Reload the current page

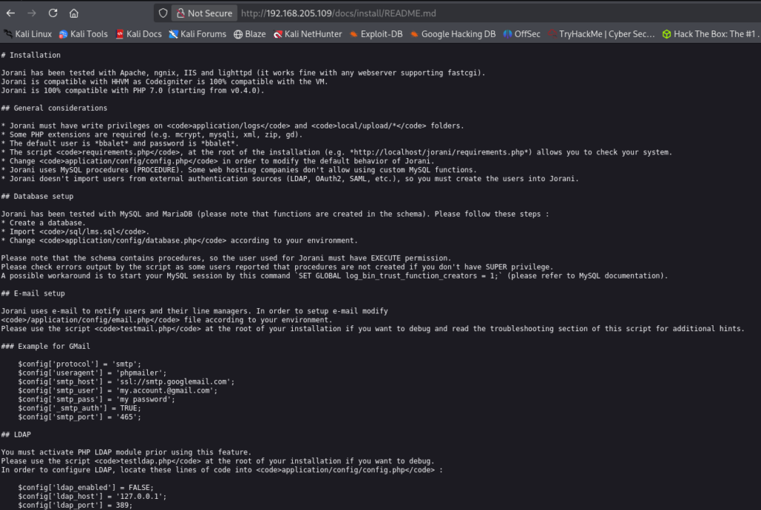[x=53, y=13]
